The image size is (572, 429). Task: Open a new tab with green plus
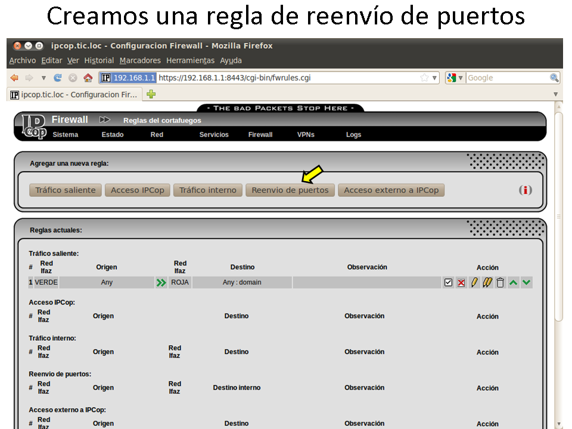tap(151, 94)
